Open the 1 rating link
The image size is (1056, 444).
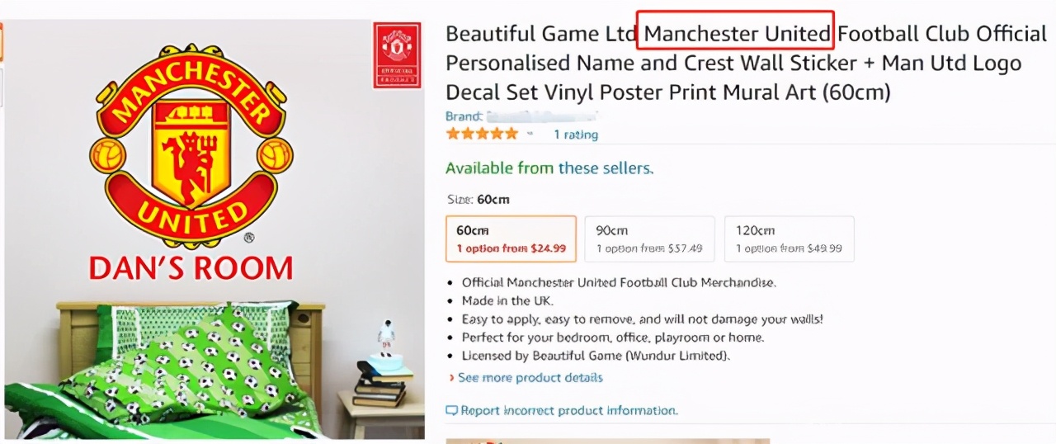coord(576,135)
